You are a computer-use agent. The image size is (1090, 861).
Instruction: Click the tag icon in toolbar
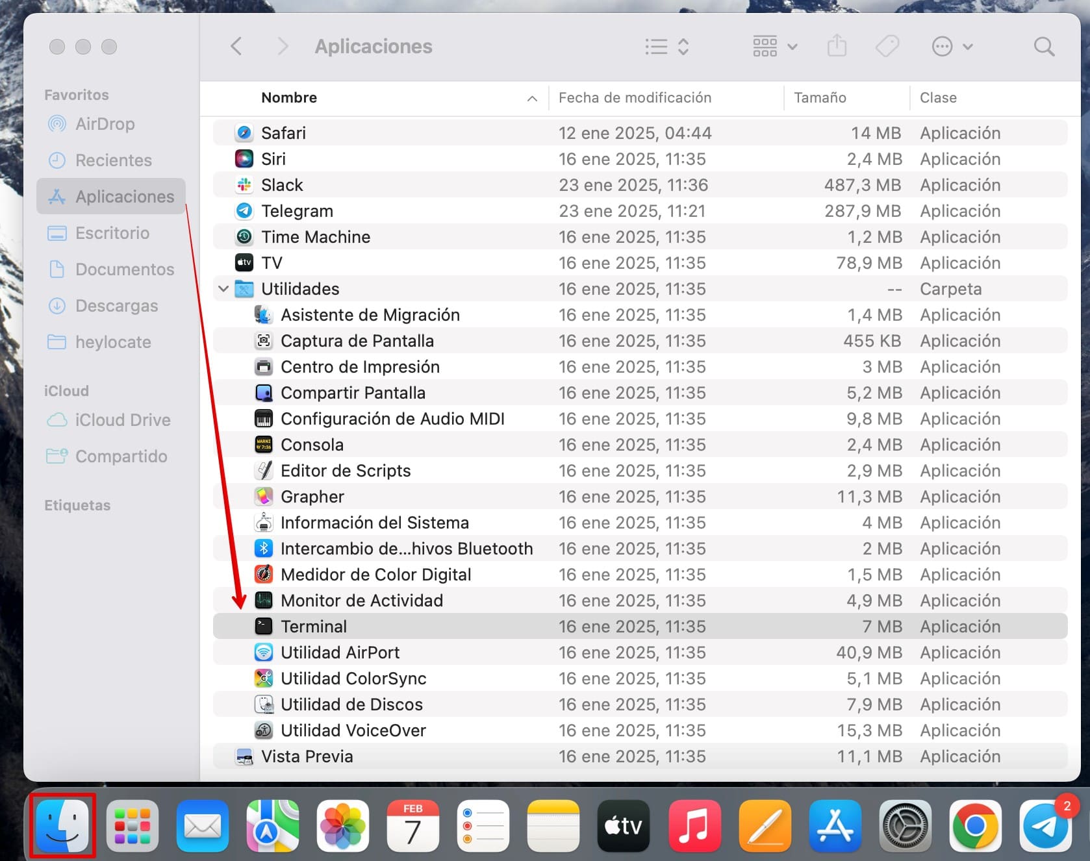tap(887, 47)
